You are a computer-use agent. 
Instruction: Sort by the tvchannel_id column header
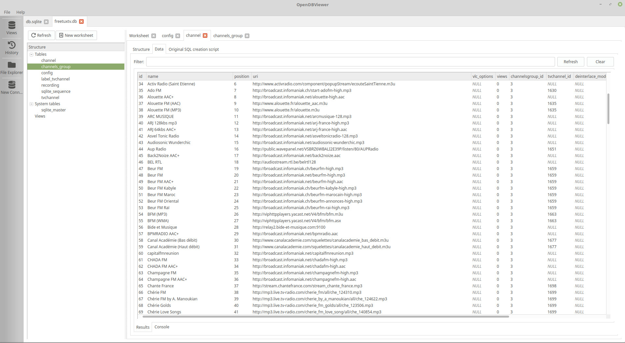click(x=560, y=77)
